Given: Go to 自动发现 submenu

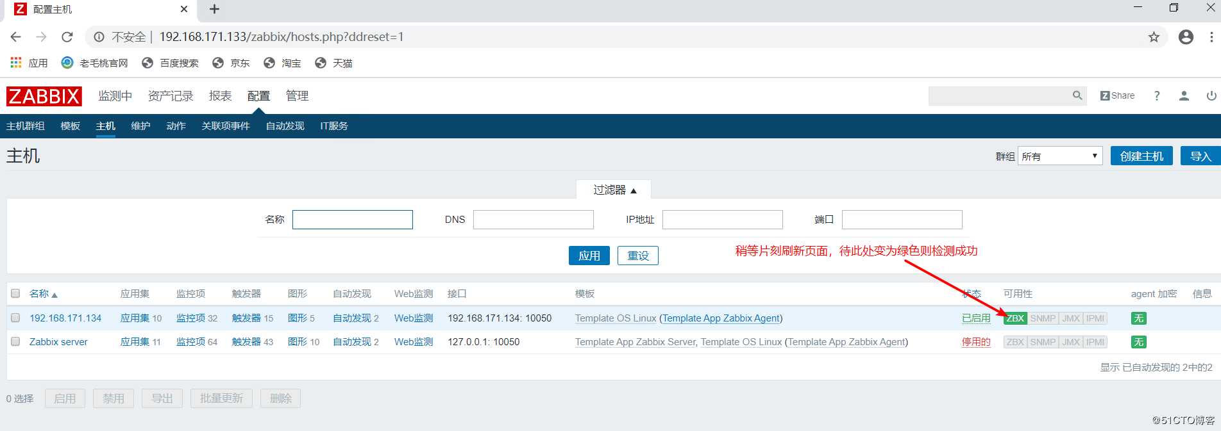Looking at the screenshot, I should click(x=285, y=126).
